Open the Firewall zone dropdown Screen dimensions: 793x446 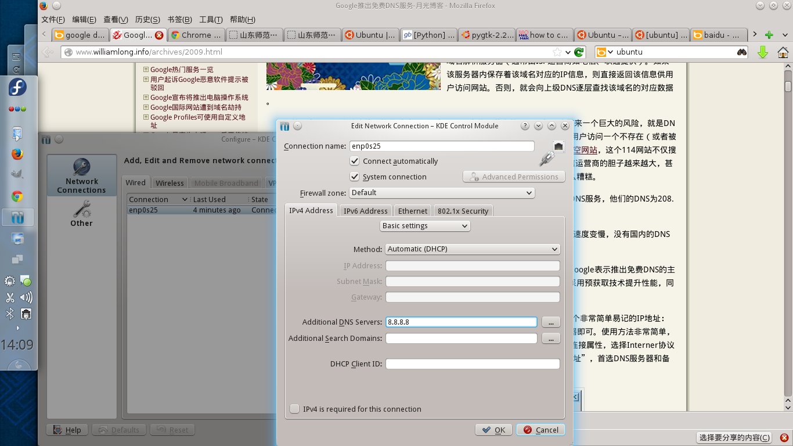(442, 192)
